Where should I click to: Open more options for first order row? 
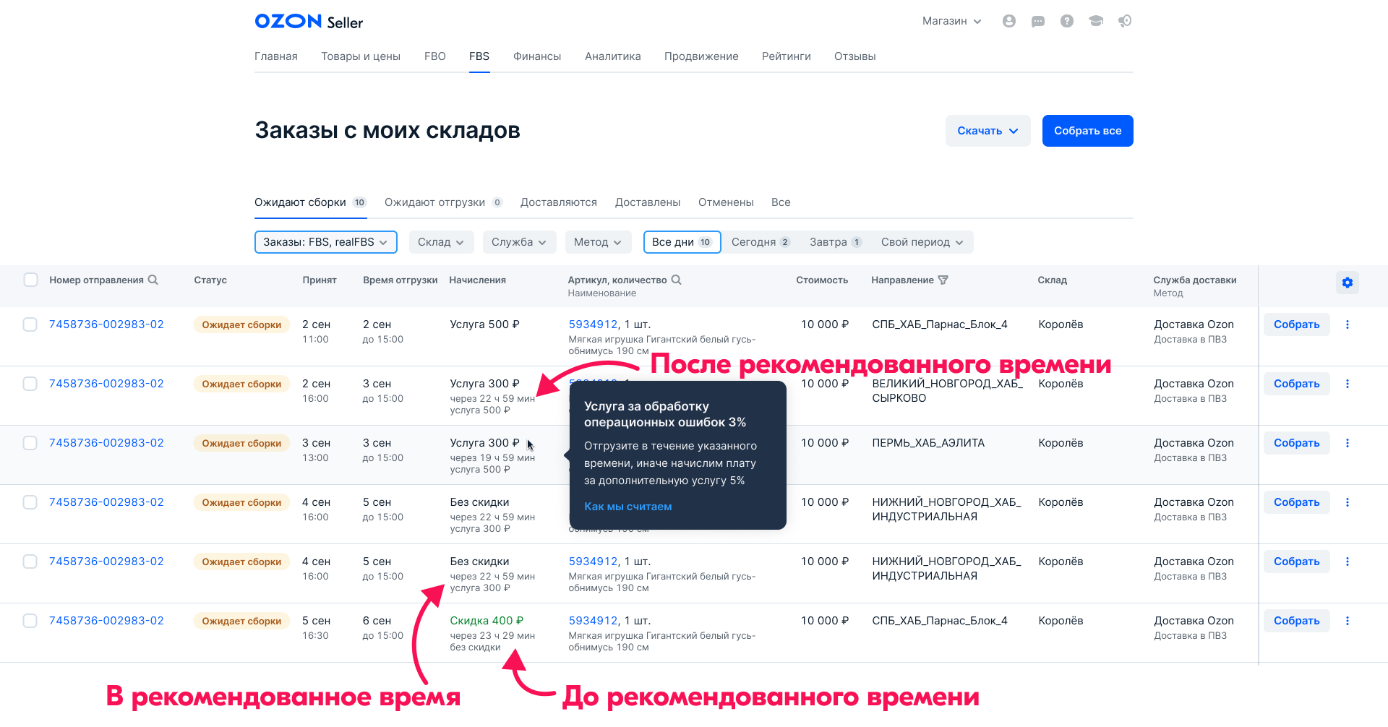1348,324
